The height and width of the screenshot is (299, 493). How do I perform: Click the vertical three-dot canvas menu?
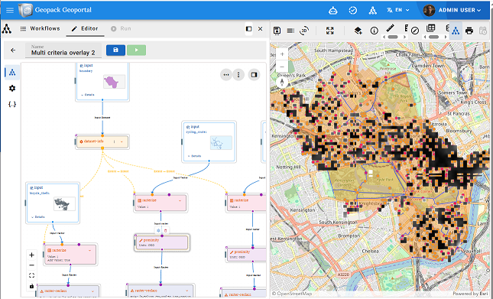click(x=238, y=75)
